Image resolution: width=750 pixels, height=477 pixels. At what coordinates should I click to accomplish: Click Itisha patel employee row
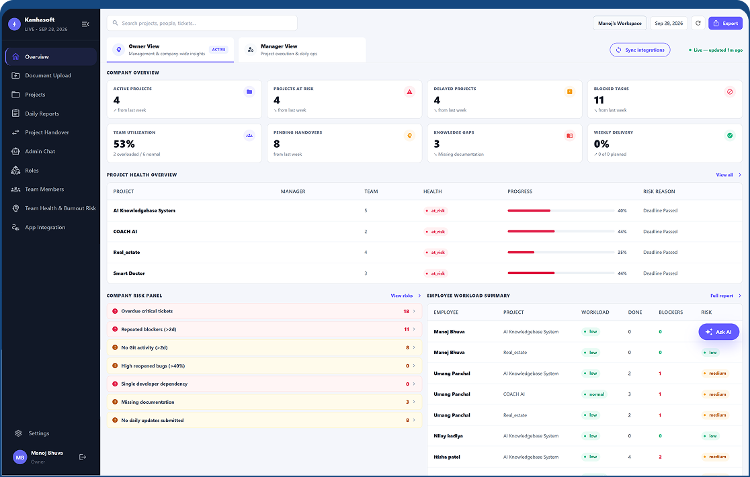tap(585, 457)
